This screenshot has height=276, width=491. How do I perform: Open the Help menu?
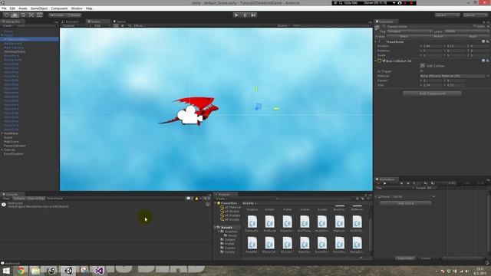click(x=89, y=8)
